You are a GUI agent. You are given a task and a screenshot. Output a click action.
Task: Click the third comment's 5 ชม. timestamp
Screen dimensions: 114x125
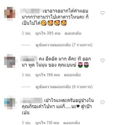point(26,123)
